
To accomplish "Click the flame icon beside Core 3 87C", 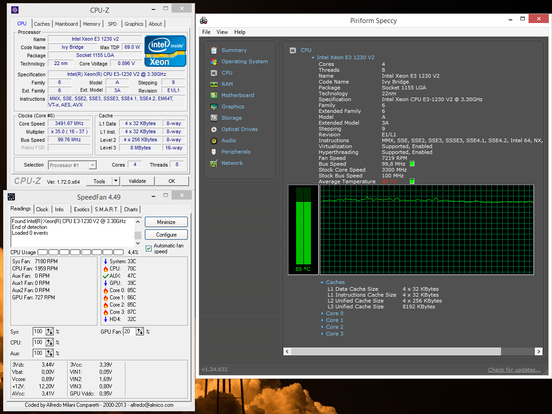I will [x=106, y=312].
